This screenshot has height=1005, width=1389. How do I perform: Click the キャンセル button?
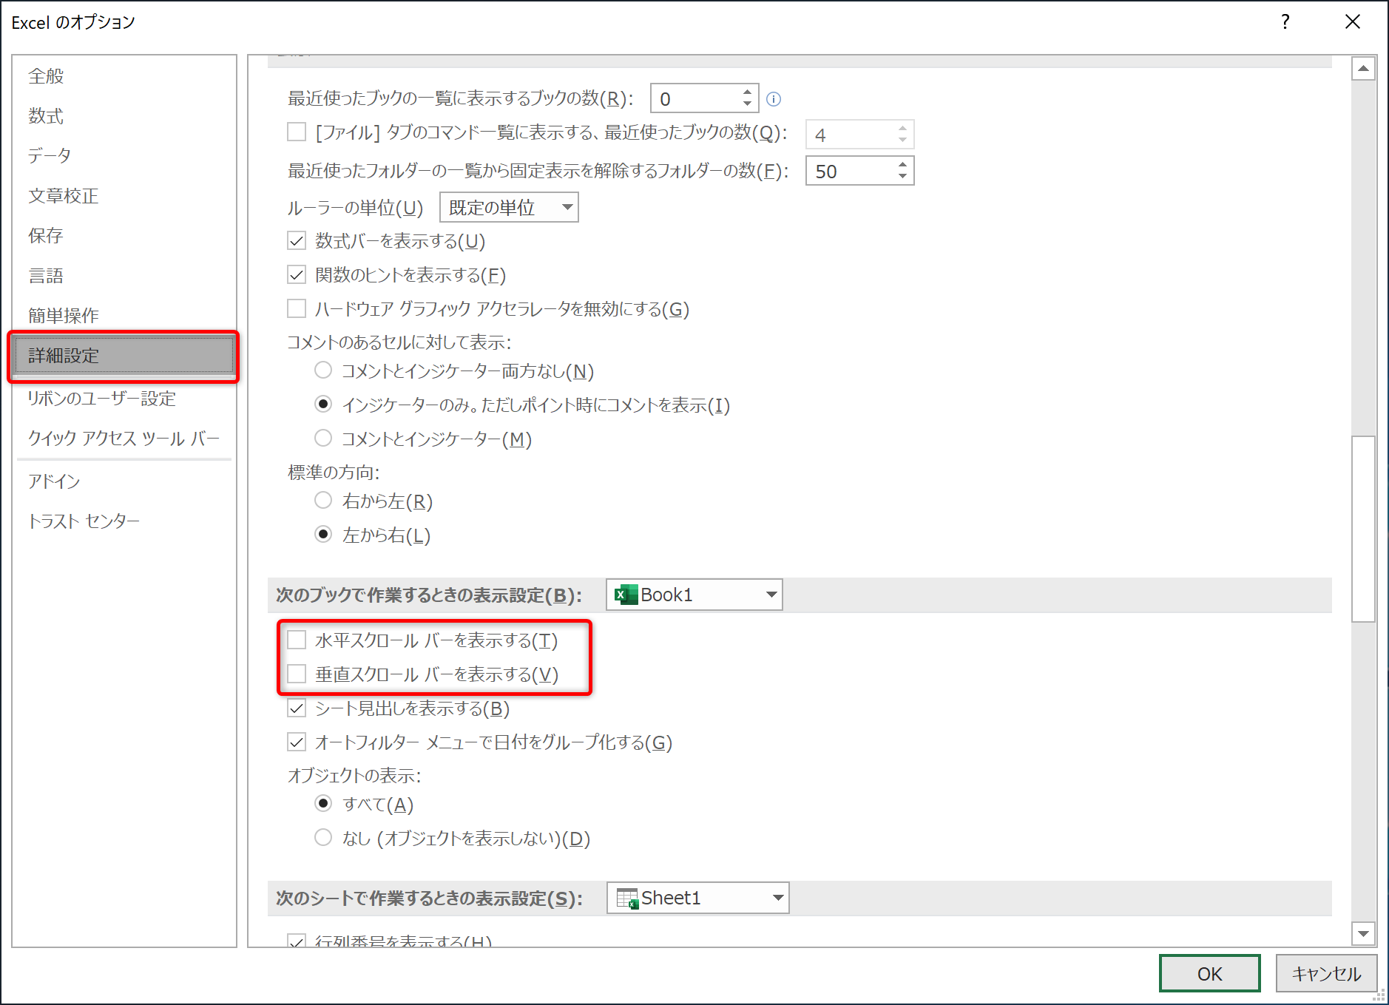1326,973
